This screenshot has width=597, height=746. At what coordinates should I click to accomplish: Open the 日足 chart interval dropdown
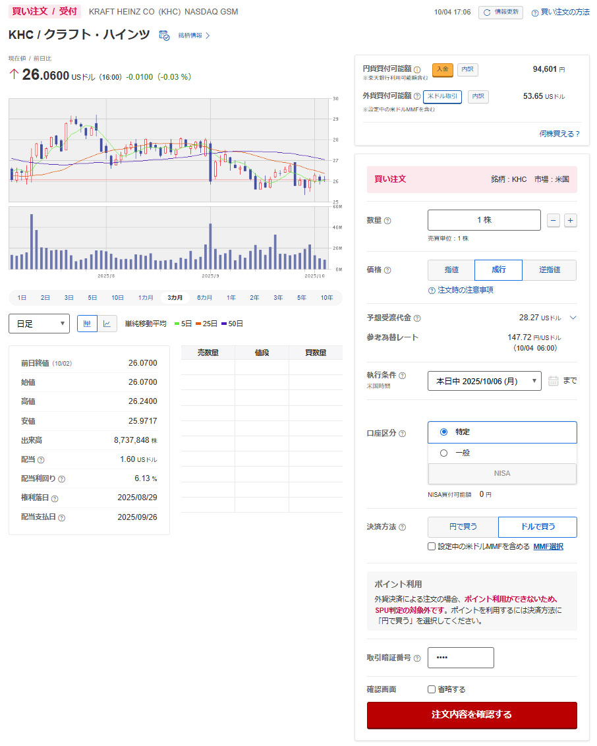pyautogui.click(x=39, y=324)
